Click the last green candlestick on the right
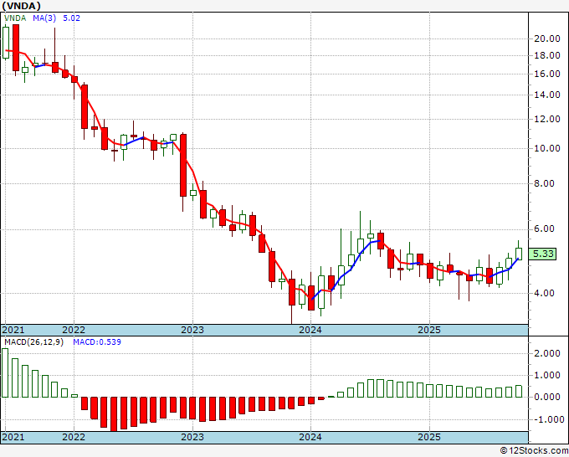The height and width of the screenshot is (457, 569). [519, 253]
